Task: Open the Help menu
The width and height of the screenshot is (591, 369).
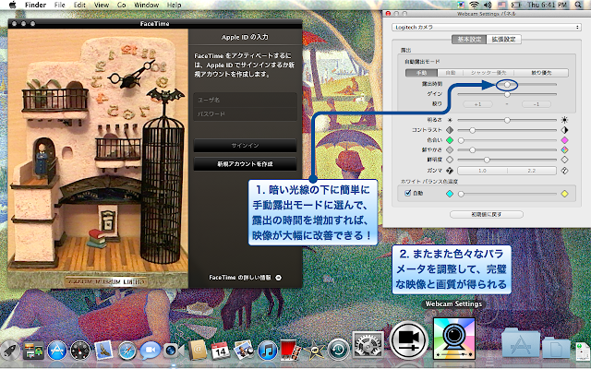Action: (174, 5)
